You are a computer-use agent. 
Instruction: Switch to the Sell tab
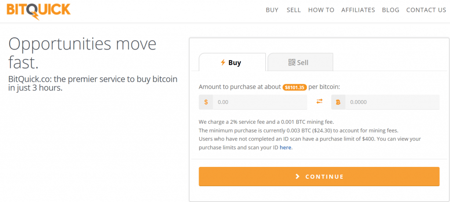point(301,62)
